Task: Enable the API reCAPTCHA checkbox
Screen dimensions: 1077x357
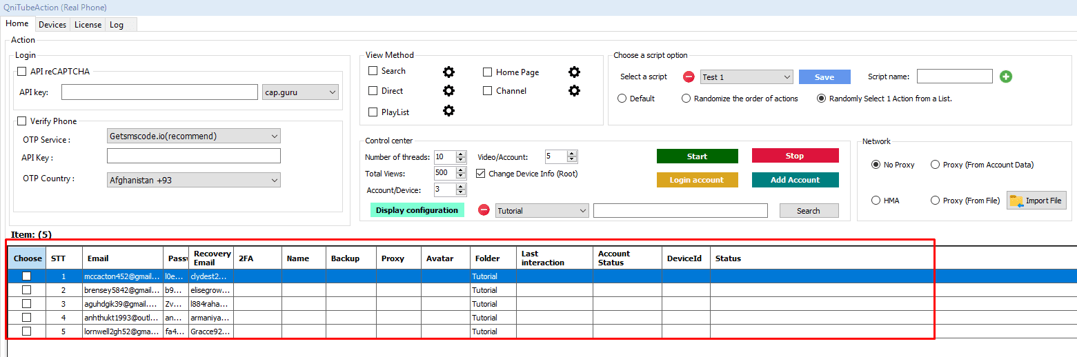Action: pyautogui.click(x=22, y=71)
